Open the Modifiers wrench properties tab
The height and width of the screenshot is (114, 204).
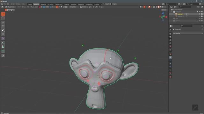(170, 57)
